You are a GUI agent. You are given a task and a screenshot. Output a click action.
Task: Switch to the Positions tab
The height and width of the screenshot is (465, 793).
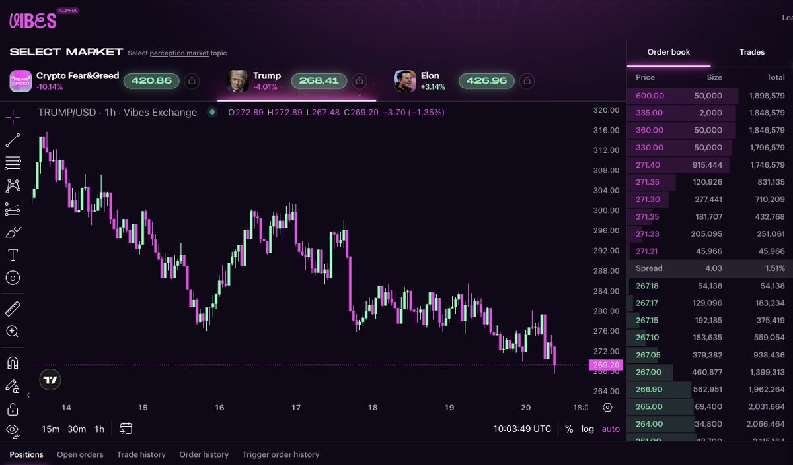point(26,454)
